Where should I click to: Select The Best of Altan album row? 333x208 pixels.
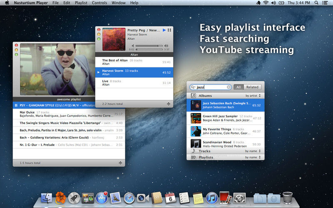click(x=134, y=62)
